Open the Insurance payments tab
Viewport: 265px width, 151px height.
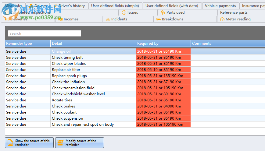[x=252, y=6]
